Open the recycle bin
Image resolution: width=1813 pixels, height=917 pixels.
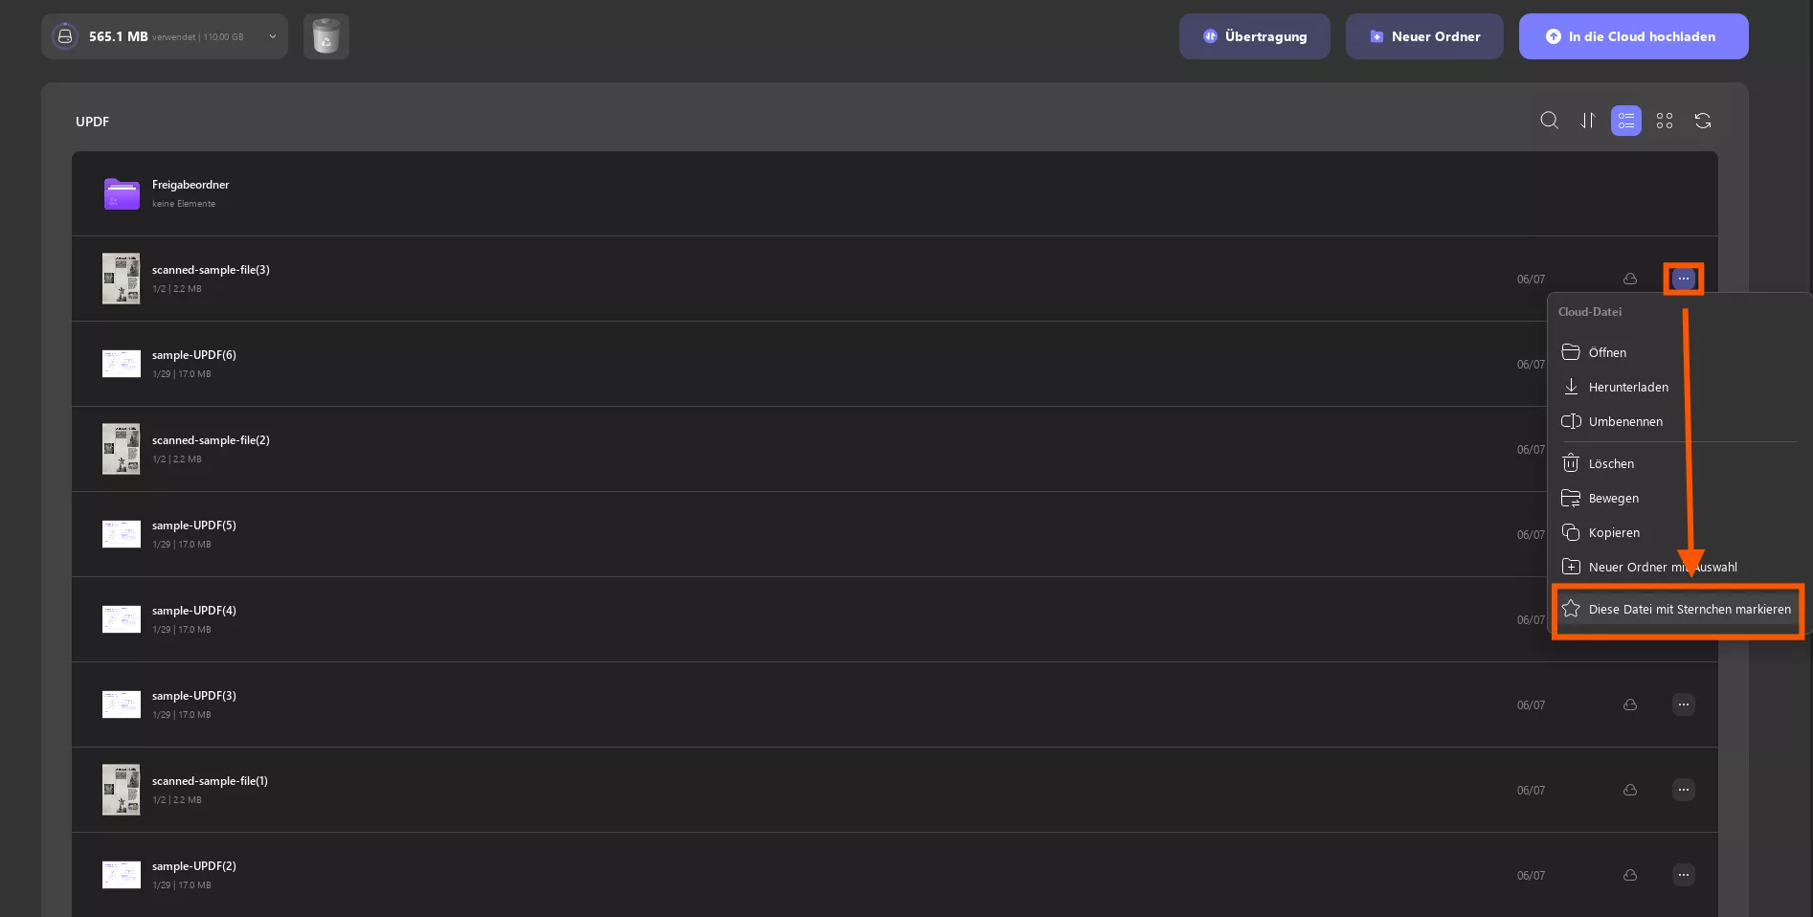click(x=326, y=36)
